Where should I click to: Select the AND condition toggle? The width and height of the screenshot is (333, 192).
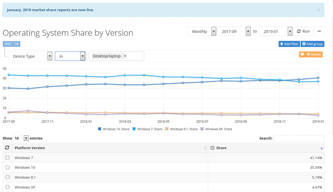click(7, 44)
